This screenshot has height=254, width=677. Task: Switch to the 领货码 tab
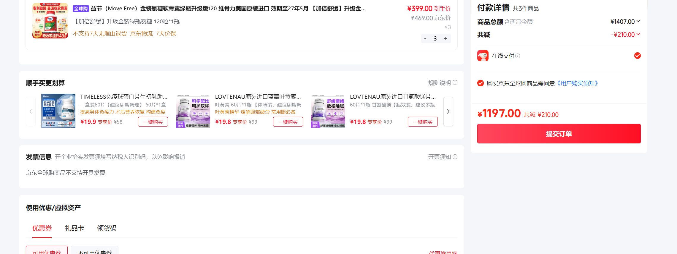[107, 228]
